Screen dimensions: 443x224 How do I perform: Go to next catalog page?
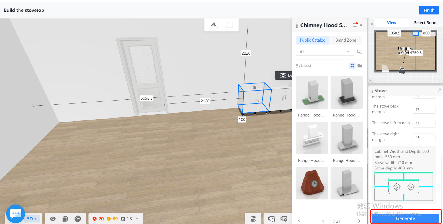pyautogui.click(x=359, y=221)
